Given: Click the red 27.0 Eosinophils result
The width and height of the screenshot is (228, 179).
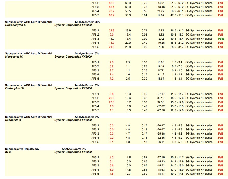Looking at the screenshot, I should click(x=112, y=102).
